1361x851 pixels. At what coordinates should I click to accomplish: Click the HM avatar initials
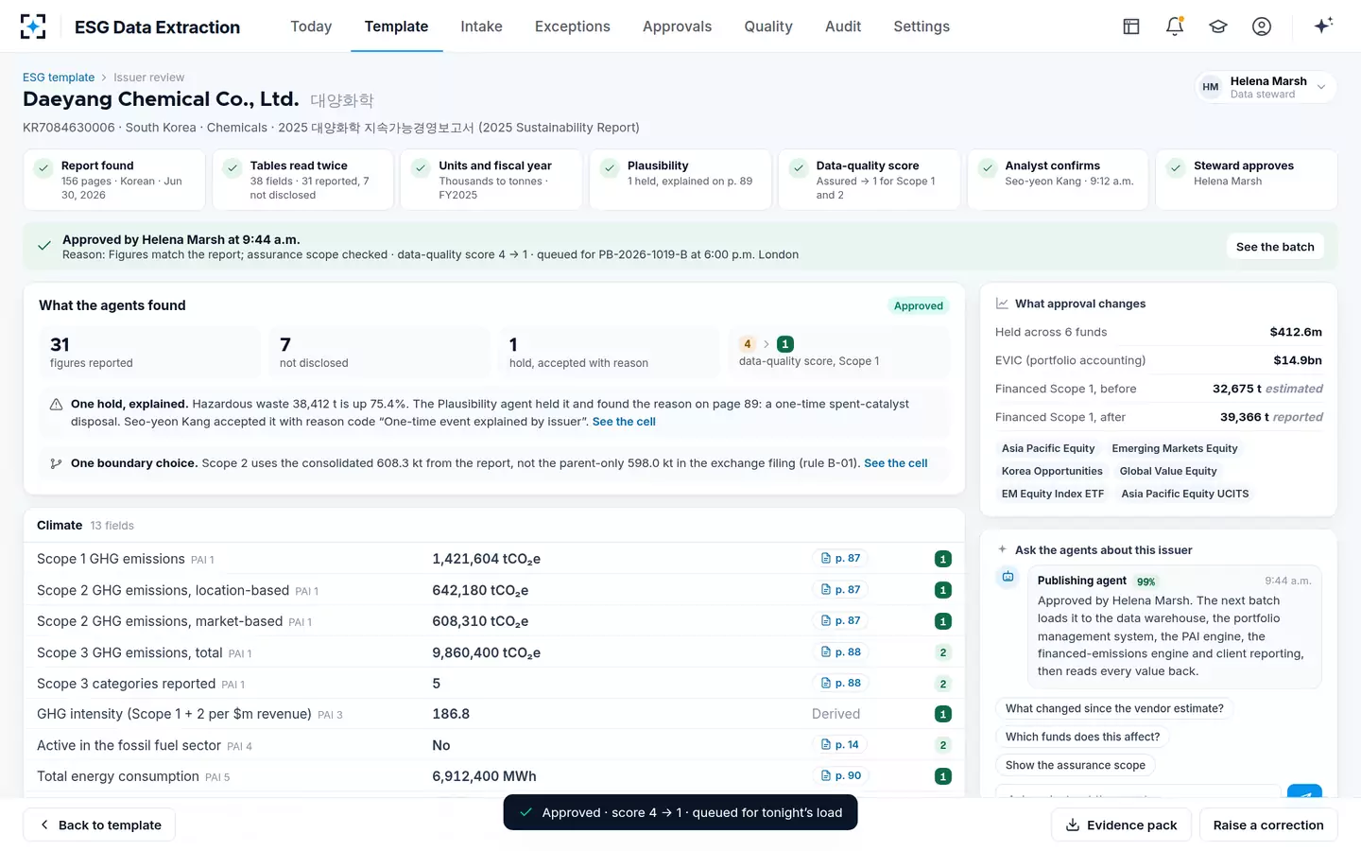coord(1211,87)
